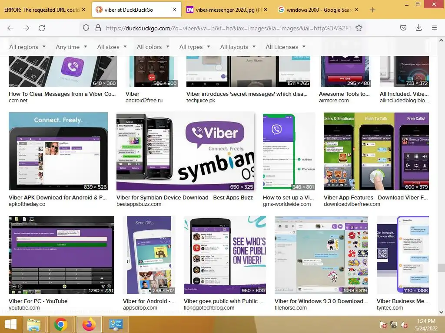Click the page scrollbar thumb
This screenshot has width=445, height=333.
click(x=441, y=268)
